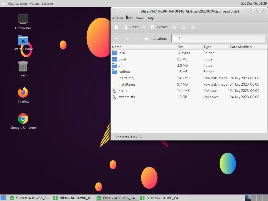The width and height of the screenshot is (268, 201).
Task: Select the system.sfs binary file icon
Action: [114, 97]
